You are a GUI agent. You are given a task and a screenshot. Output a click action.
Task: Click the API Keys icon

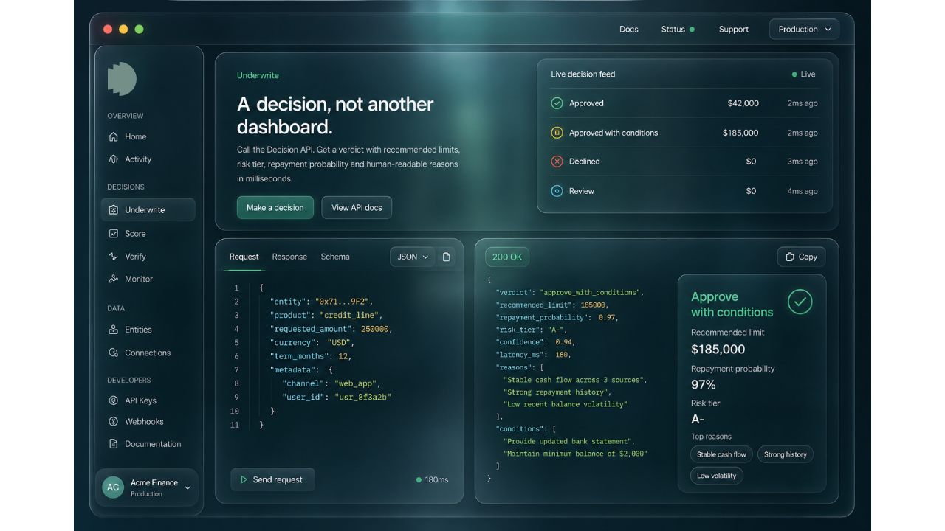[x=113, y=400]
